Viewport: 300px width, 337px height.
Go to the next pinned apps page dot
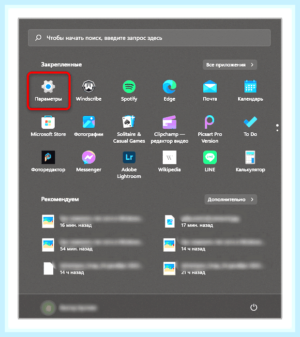[277, 130]
